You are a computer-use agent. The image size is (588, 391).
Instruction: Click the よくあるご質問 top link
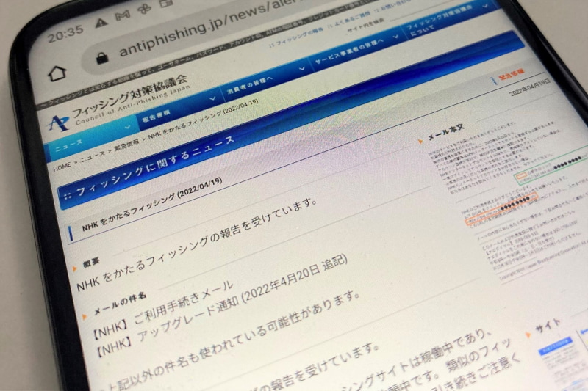[x=352, y=20]
